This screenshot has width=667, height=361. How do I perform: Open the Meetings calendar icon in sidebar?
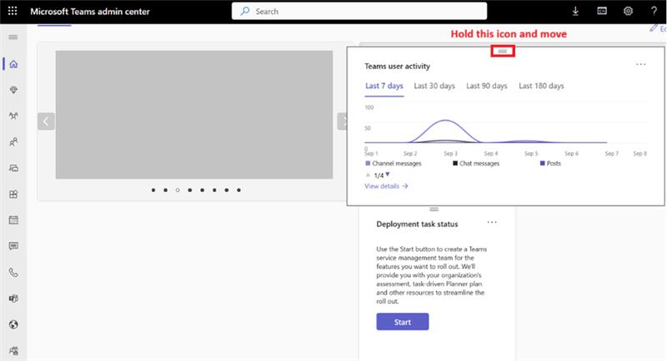click(13, 220)
